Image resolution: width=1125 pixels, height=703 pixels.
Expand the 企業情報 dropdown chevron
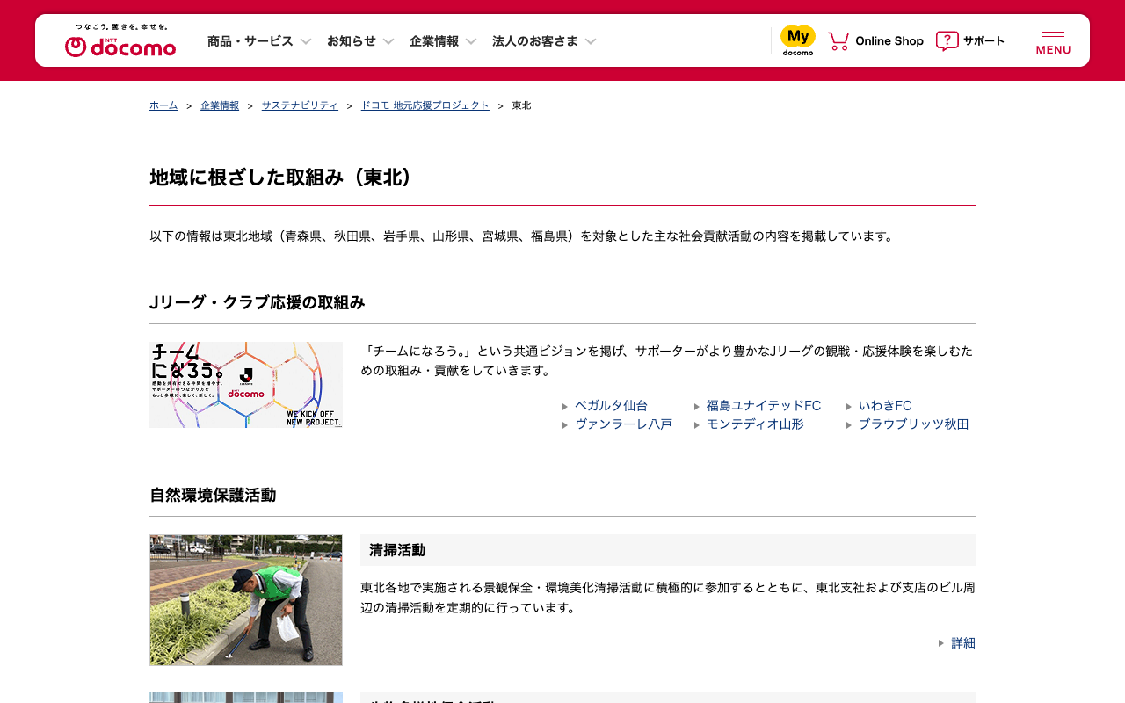[471, 41]
